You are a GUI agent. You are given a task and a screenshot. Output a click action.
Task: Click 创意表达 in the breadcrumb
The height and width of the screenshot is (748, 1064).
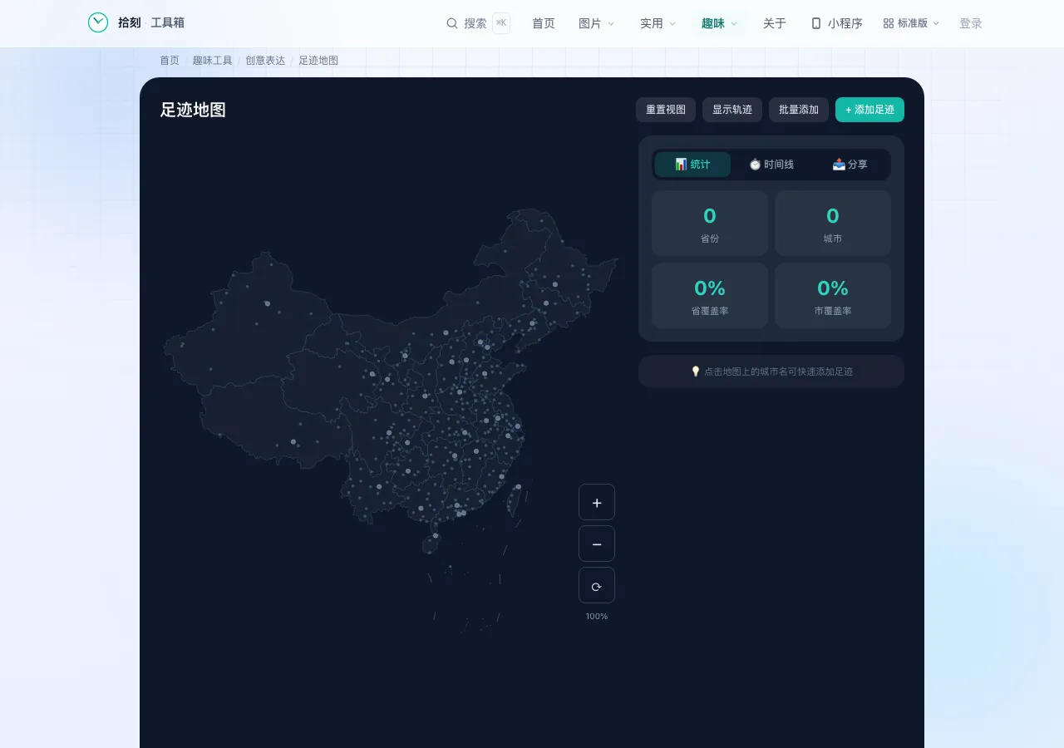tap(265, 61)
